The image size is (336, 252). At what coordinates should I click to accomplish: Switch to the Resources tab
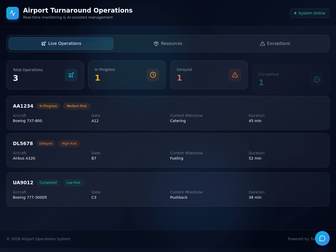point(168,44)
